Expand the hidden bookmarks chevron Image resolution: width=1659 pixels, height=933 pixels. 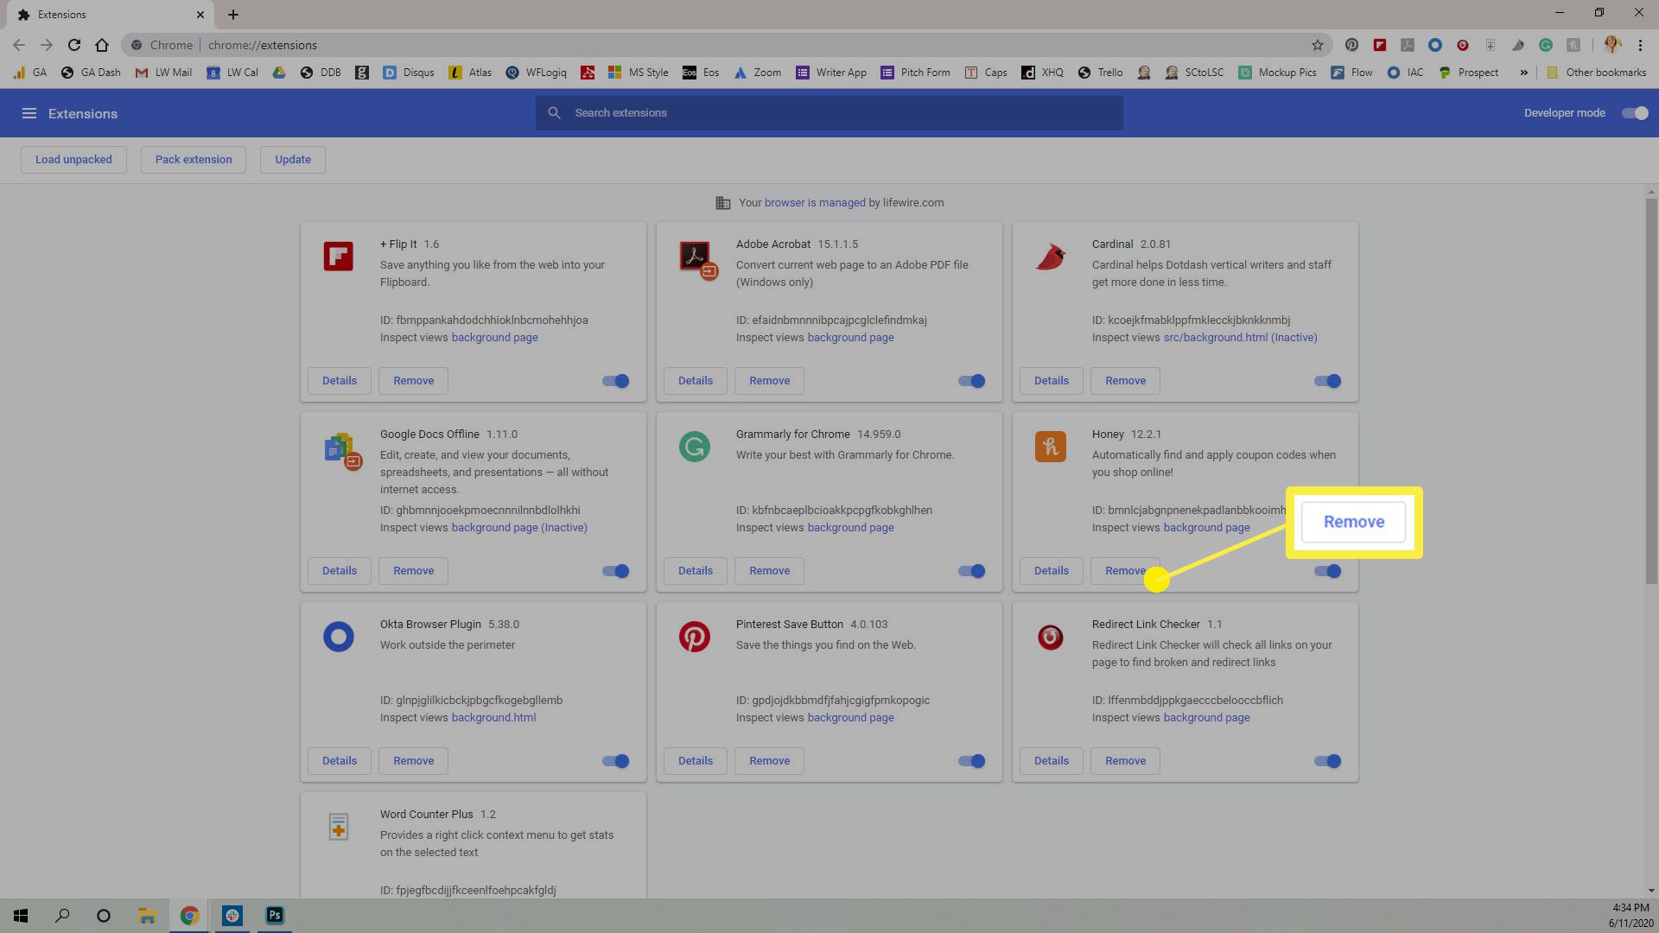pos(1523,73)
